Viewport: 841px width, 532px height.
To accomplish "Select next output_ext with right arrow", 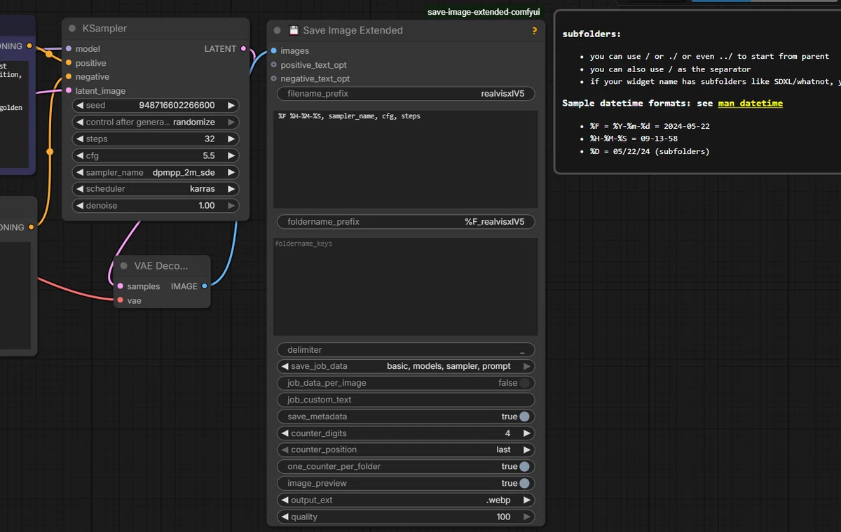I will [527, 500].
